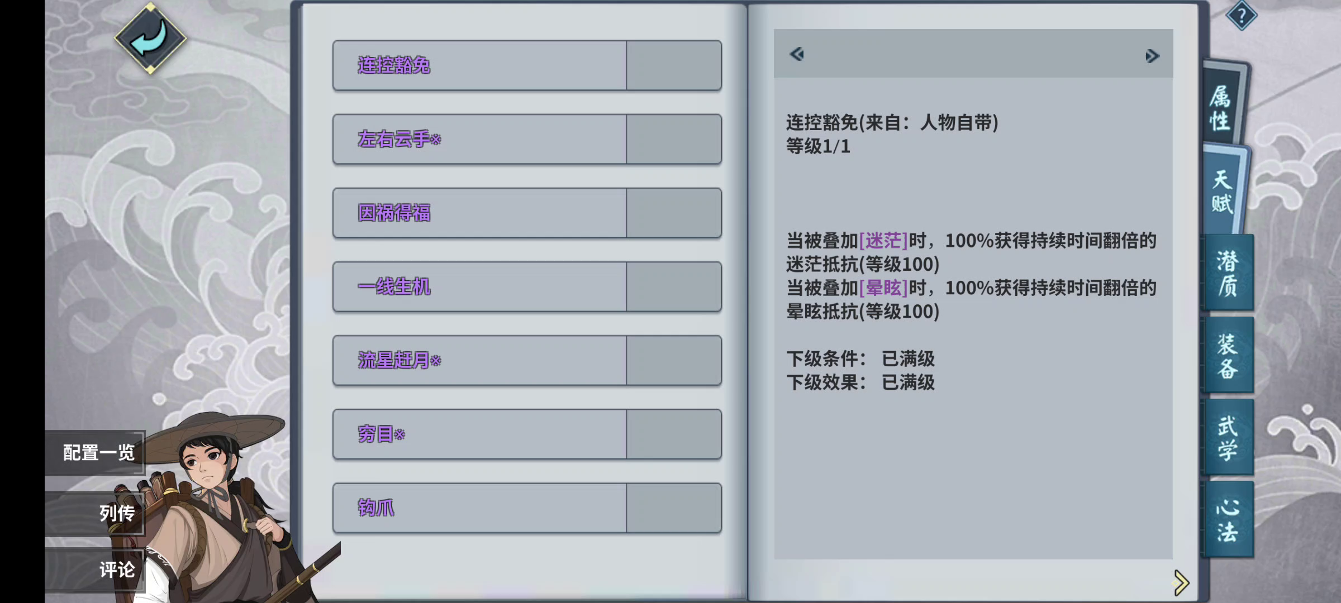Open the 配置一览 panel
Viewport: 1341px width, 603px height.
tap(98, 452)
